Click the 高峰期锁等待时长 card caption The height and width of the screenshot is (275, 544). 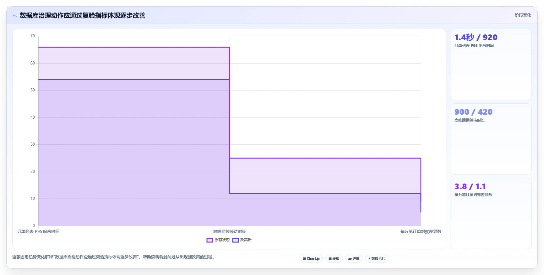(x=470, y=120)
